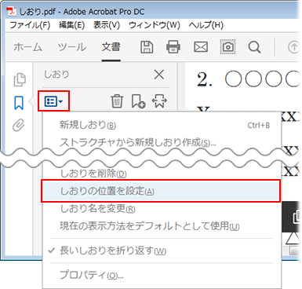The width and height of the screenshot is (302, 289).
Task: Click the Save (floppy disk) icon
Action: click(x=147, y=47)
